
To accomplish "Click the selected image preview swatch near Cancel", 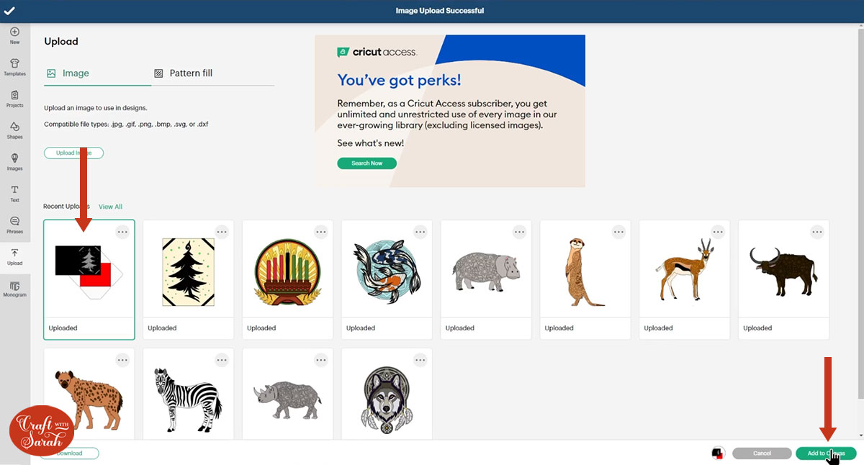I will pos(717,453).
